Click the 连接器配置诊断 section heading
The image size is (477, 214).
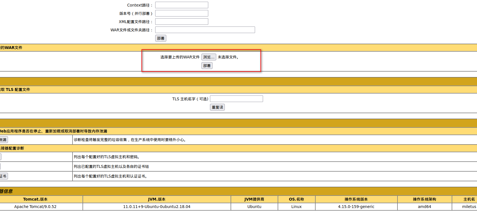(x=12, y=148)
